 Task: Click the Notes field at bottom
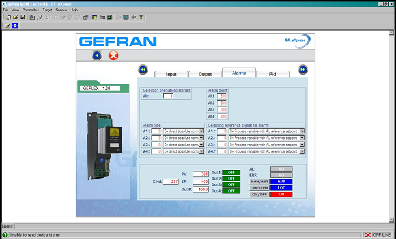click(x=203, y=227)
